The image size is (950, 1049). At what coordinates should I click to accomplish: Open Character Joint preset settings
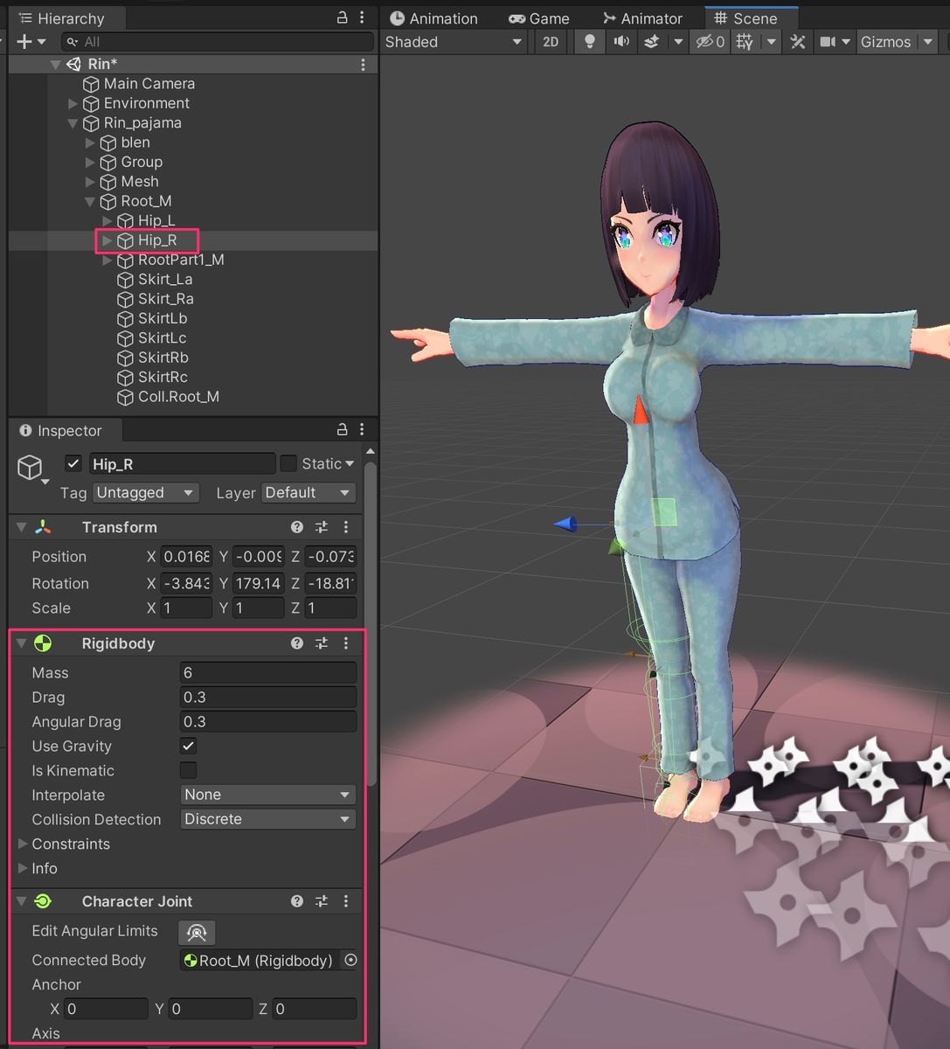[x=322, y=901]
